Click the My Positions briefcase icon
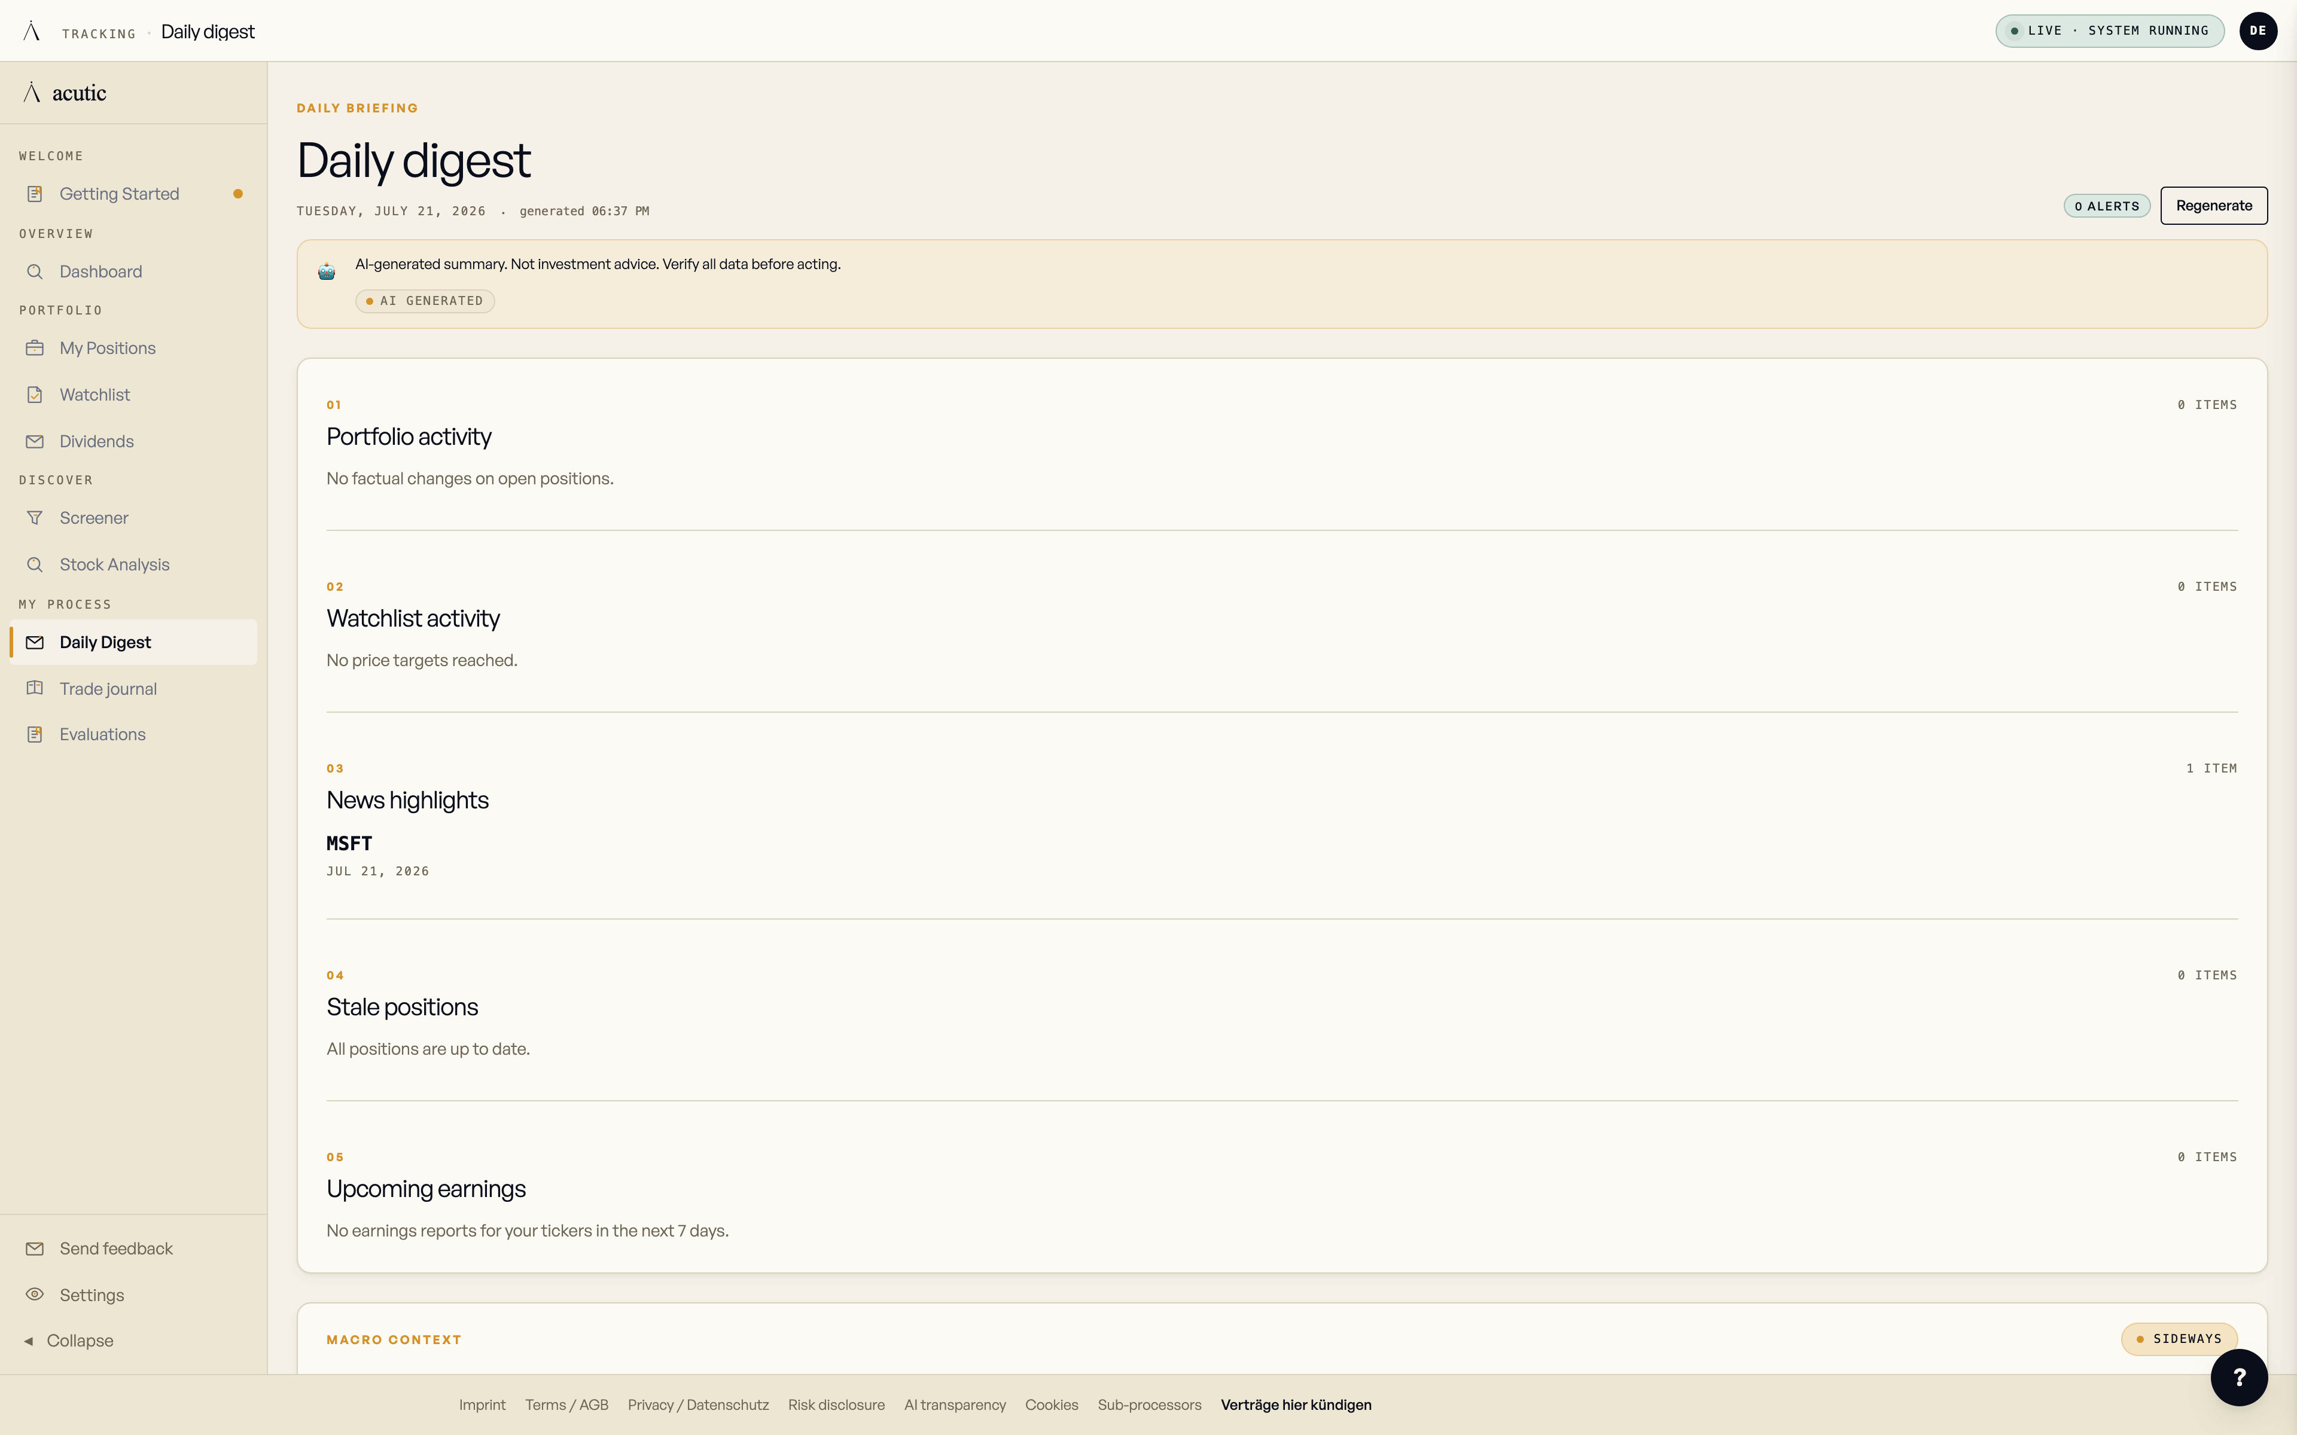The width and height of the screenshot is (2297, 1435). pyautogui.click(x=35, y=349)
